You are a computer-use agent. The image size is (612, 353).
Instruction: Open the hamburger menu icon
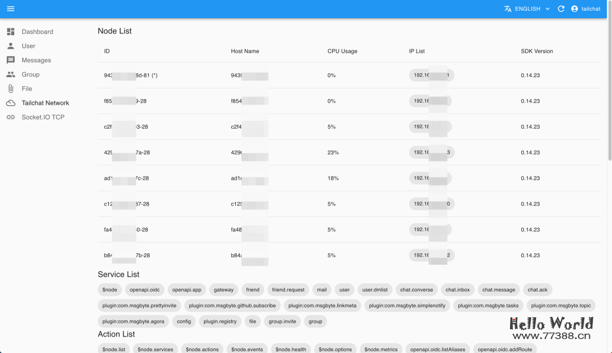coord(10,8)
